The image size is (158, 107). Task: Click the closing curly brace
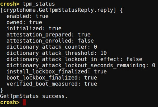[x=1, y=90]
